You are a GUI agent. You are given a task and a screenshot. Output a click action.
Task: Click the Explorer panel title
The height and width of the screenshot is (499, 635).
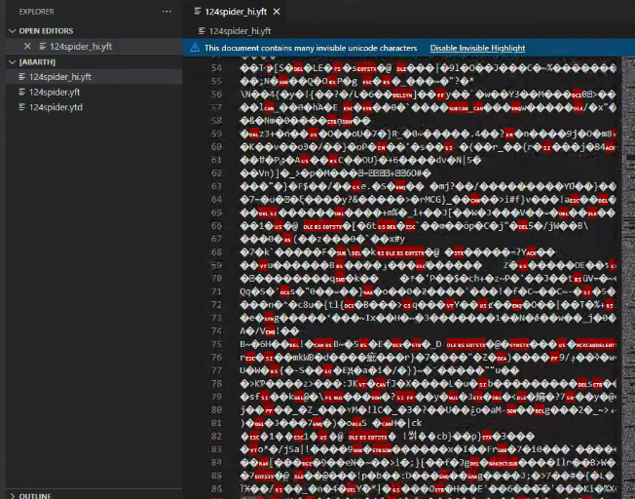pos(39,12)
